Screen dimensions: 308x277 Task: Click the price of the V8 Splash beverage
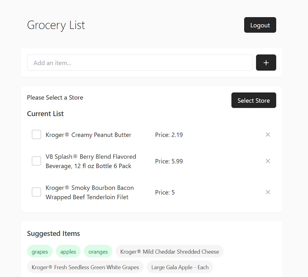coord(169,161)
